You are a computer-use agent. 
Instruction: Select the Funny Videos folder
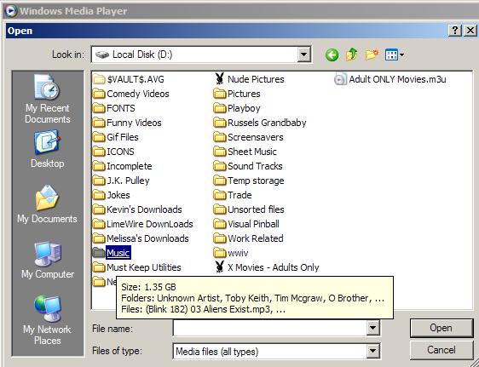pyautogui.click(x=127, y=123)
